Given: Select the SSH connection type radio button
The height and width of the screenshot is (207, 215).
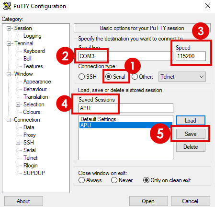Looking at the screenshot, I should [81, 77].
